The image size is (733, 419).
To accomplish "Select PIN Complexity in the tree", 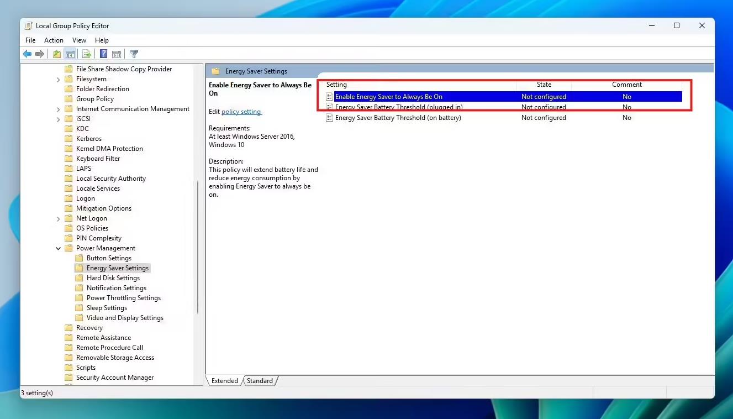I will (x=99, y=238).
